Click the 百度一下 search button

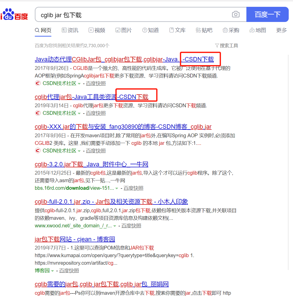click(x=268, y=14)
